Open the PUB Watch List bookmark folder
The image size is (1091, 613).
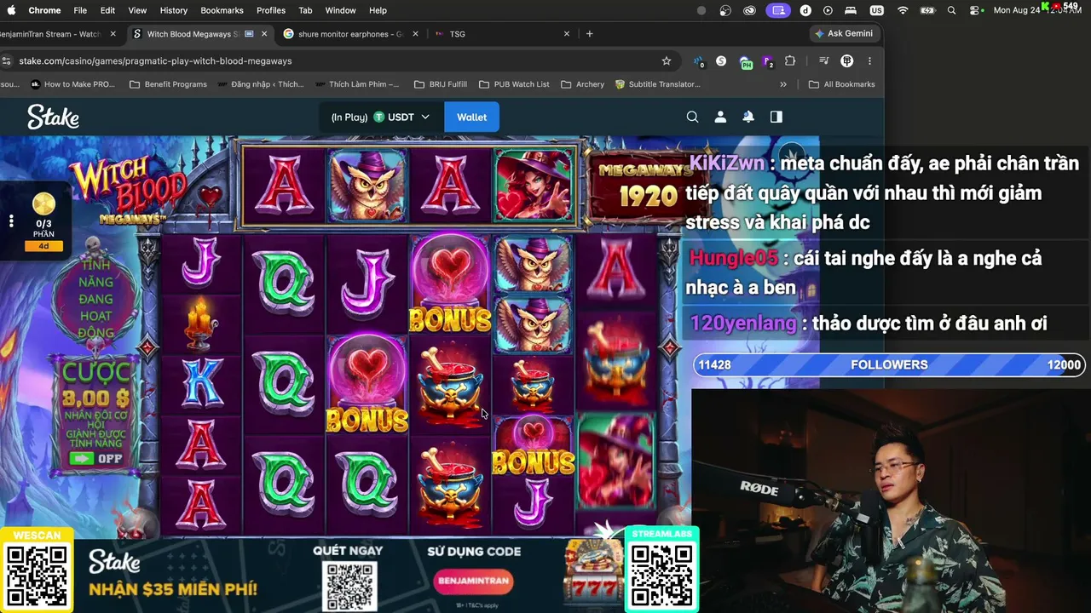coord(514,84)
